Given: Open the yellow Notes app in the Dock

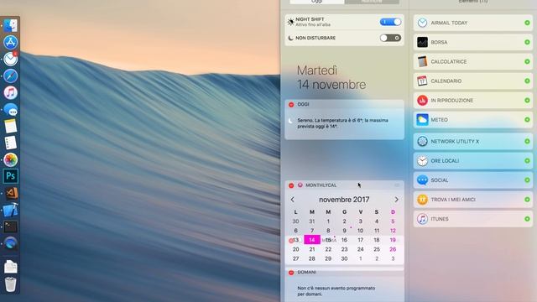Looking at the screenshot, I should (11, 126).
